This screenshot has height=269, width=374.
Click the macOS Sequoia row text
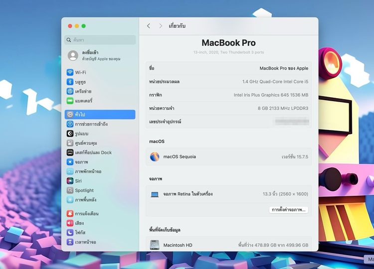point(180,157)
